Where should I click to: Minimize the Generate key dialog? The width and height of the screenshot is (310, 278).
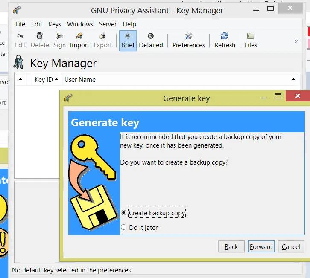click(x=264, y=98)
